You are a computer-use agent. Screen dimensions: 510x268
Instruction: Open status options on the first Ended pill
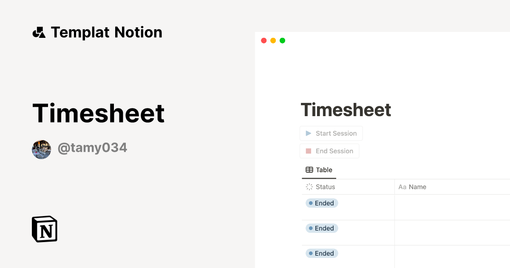point(322,203)
